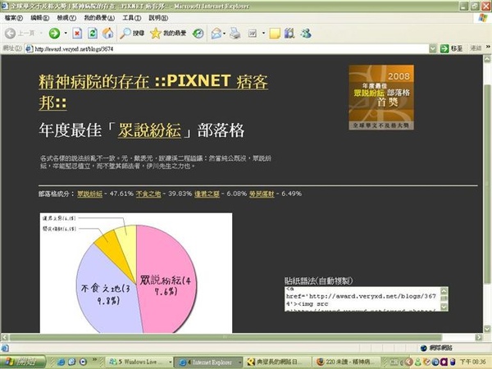Switch to the 5 Windows Live taskbar button
Viewport: 492px width, 369px height.
point(139,362)
